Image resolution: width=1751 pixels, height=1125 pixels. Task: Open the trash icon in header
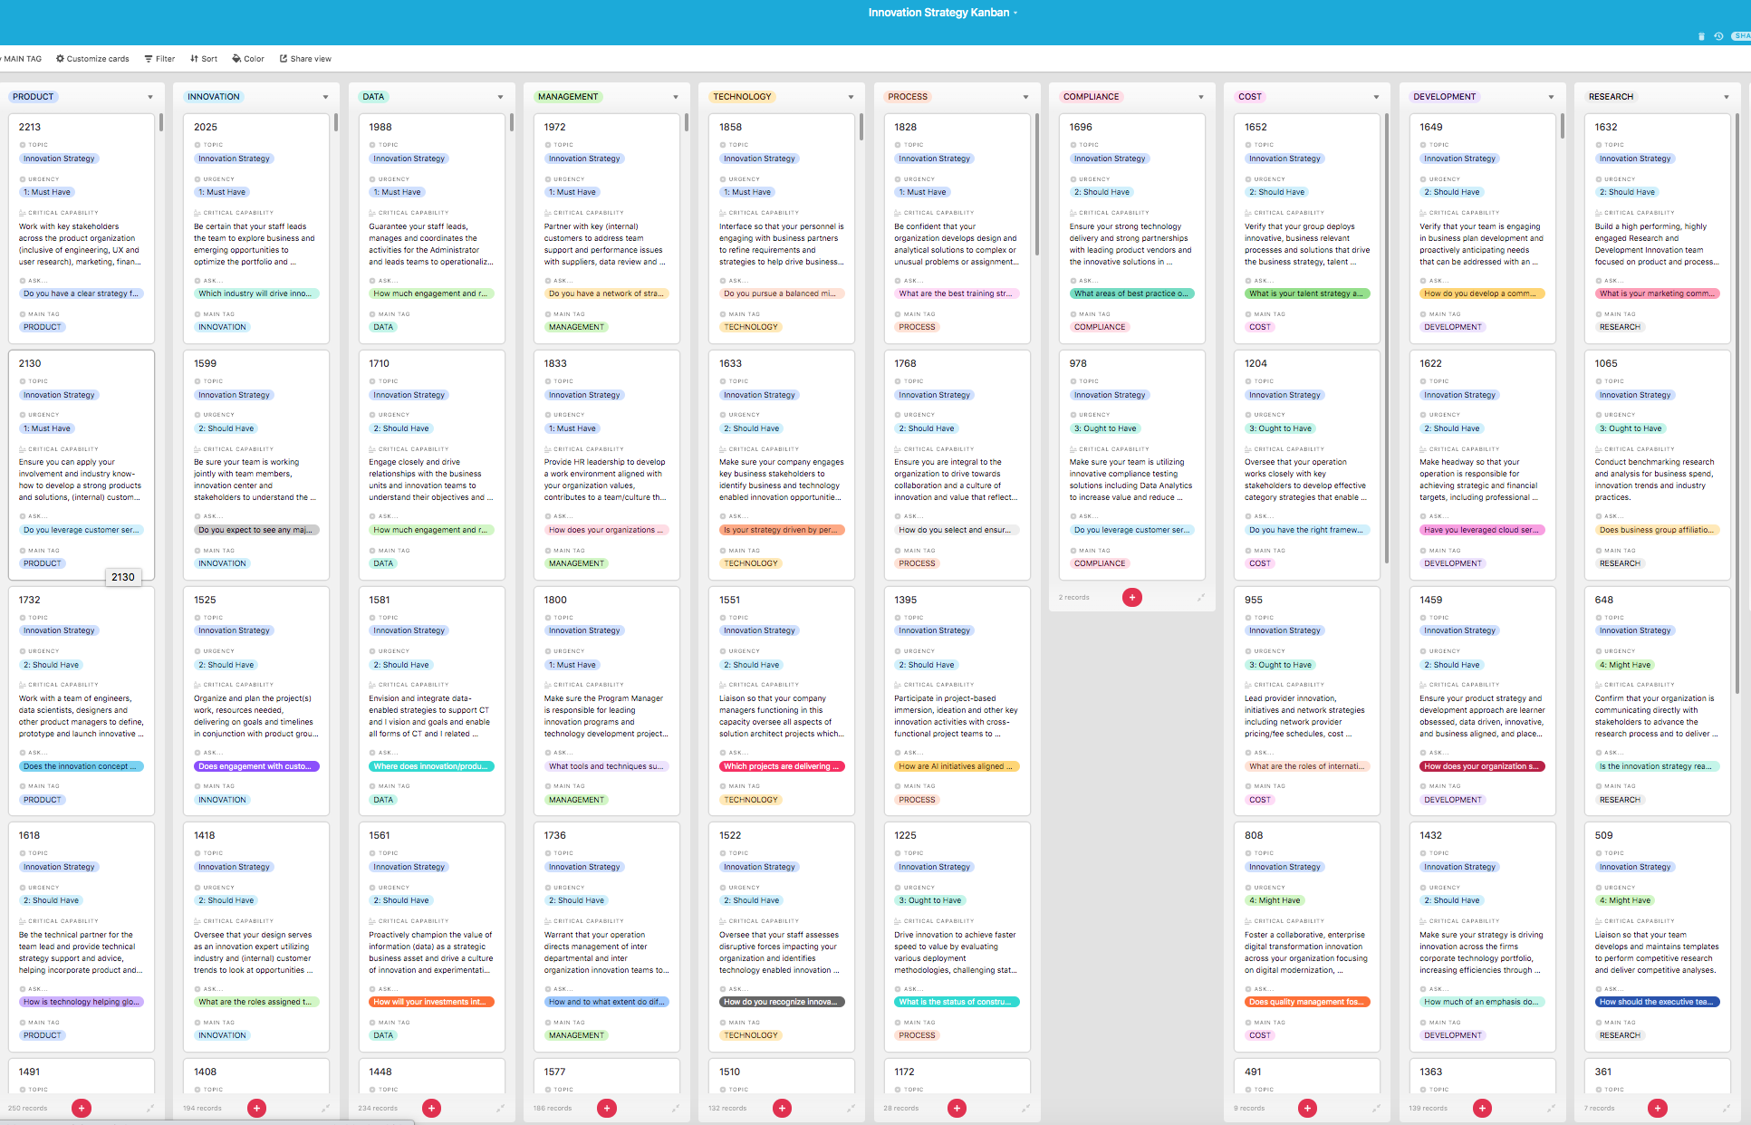pyautogui.click(x=1701, y=36)
